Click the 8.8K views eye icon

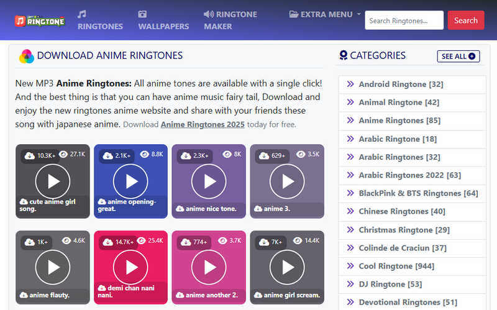[145, 154]
